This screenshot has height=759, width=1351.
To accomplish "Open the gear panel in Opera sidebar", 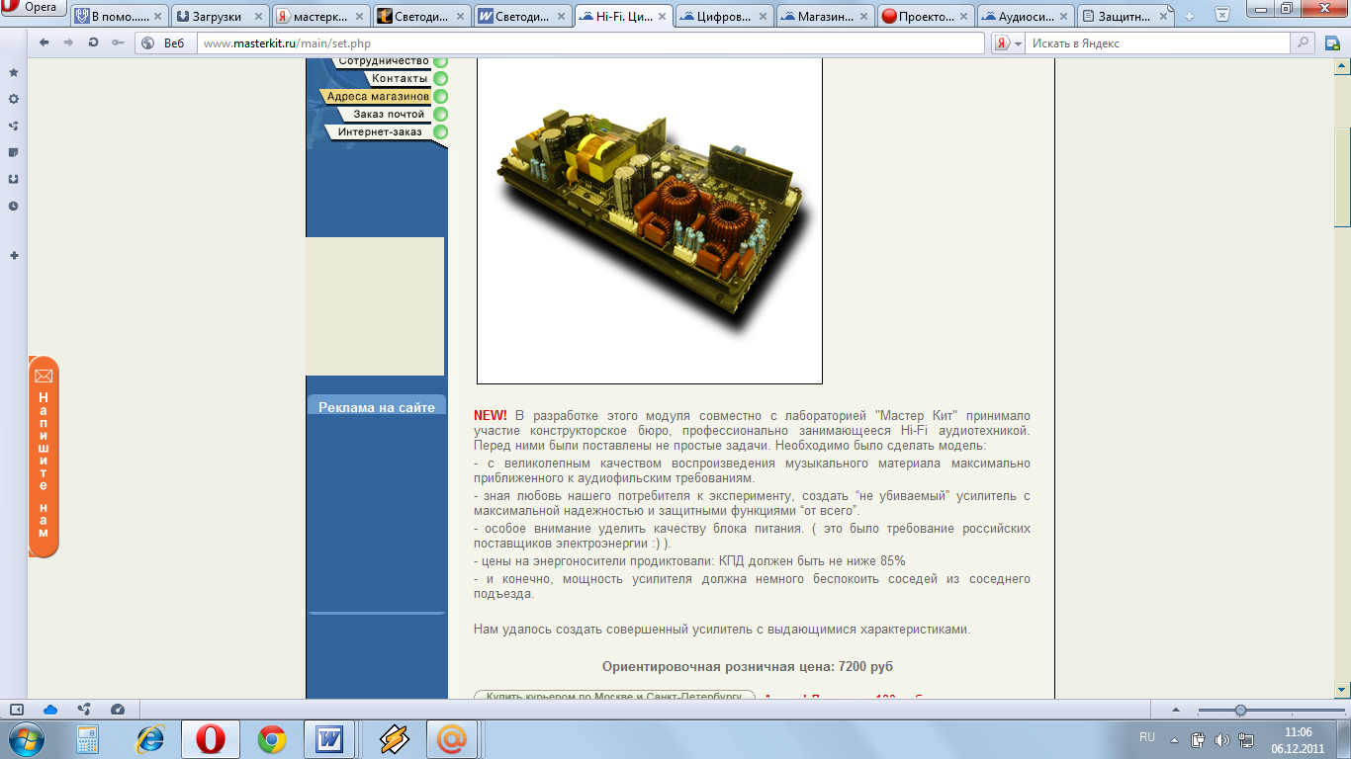I will point(13,99).
